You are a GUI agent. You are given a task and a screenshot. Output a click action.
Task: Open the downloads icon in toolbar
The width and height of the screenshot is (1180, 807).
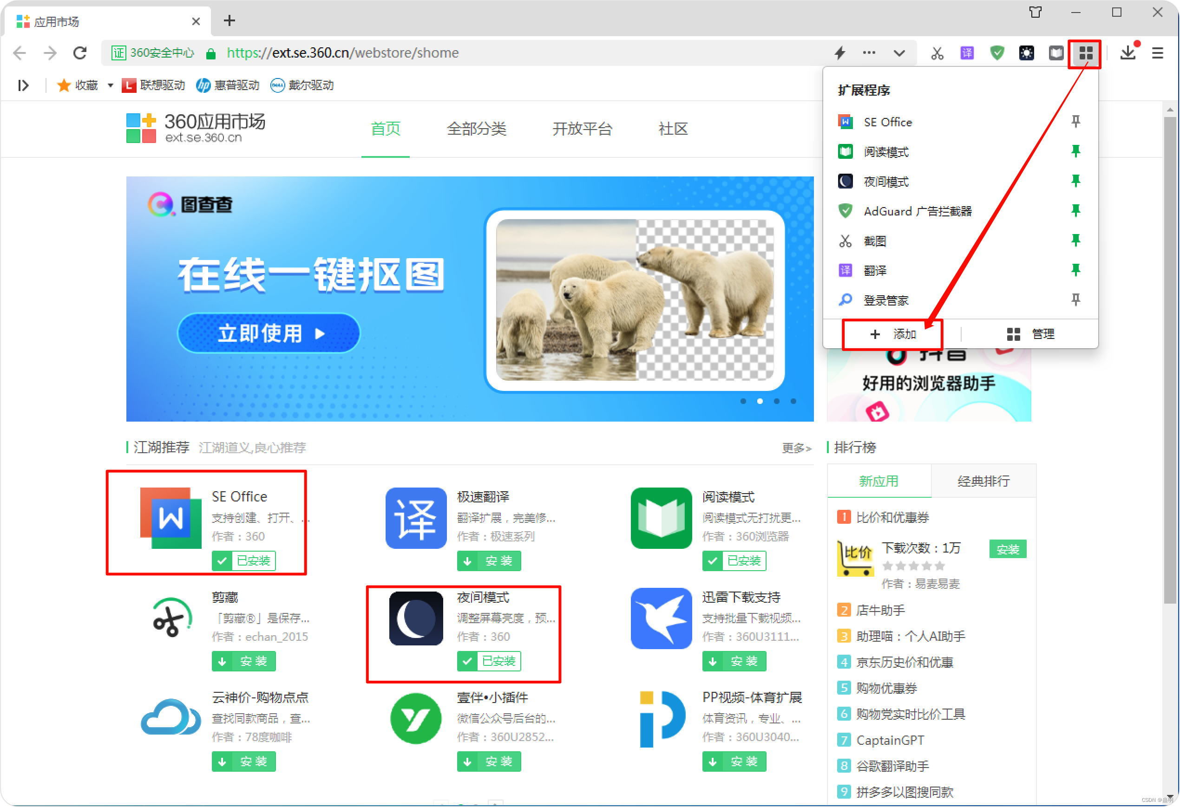tap(1128, 53)
